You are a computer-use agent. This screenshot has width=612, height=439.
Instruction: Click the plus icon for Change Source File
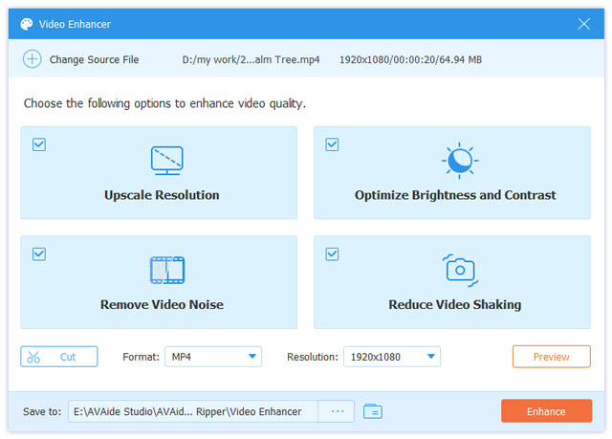(x=32, y=59)
